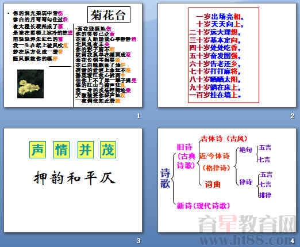This screenshot has width=300, height=247.
Task: Select slide 3 thumbnail titled 声情并茂
Action: coord(73,180)
